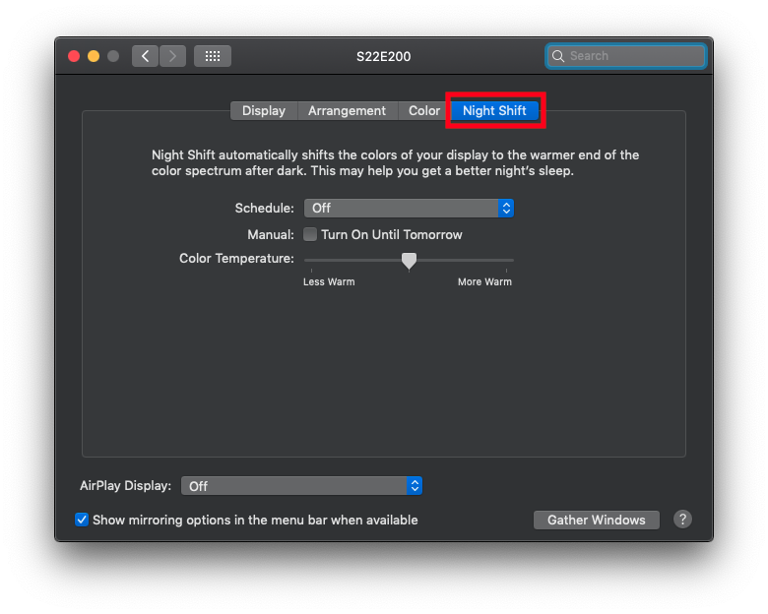Click the forward navigation arrow
Viewport: 768px width, 614px height.
(173, 56)
